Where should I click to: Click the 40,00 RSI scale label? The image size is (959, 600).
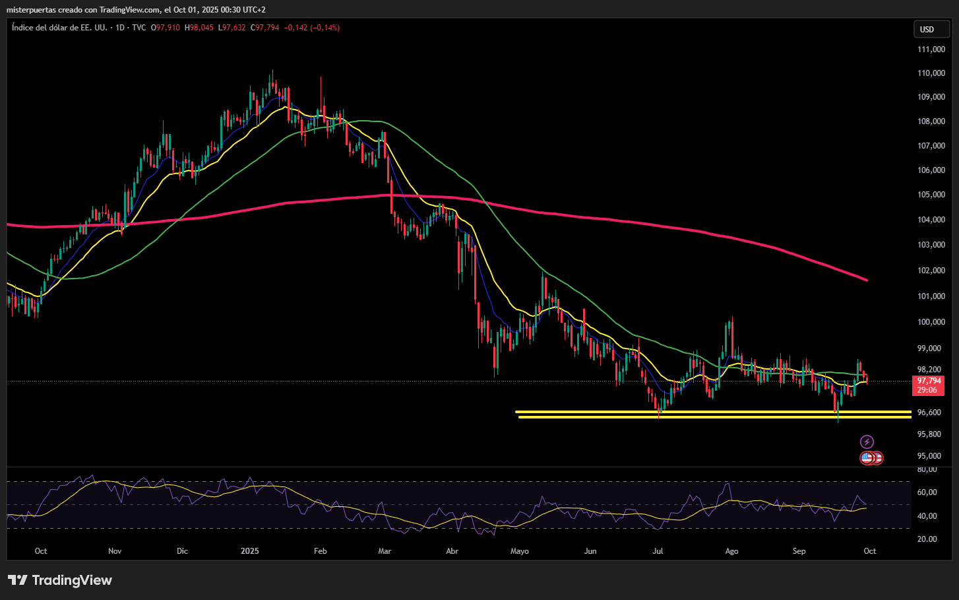[x=927, y=516]
